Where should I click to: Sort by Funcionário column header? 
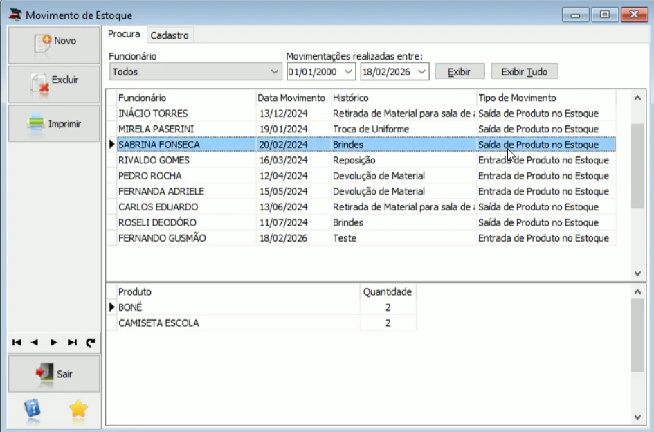[186, 98]
